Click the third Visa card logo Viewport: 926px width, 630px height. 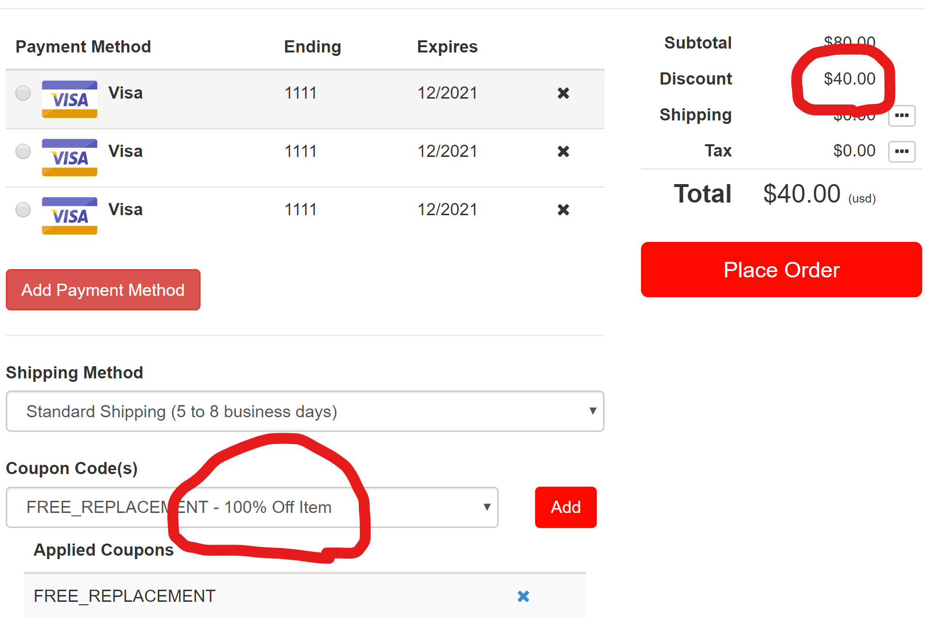[x=69, y=216]
